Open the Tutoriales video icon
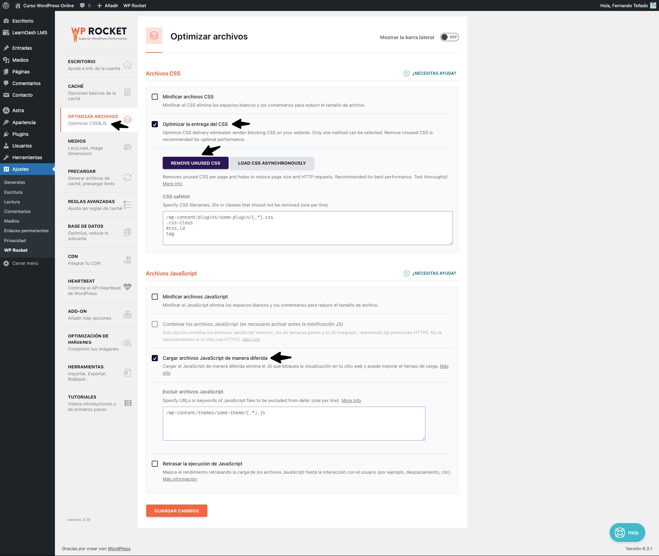This screenshot has height=556, width=659. point(128,403)
